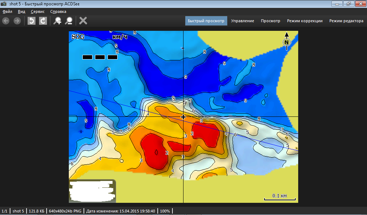Zoom out with the magnifier minus tool
This screenshot has height=215, width=367.
click(x=68, y=21)
